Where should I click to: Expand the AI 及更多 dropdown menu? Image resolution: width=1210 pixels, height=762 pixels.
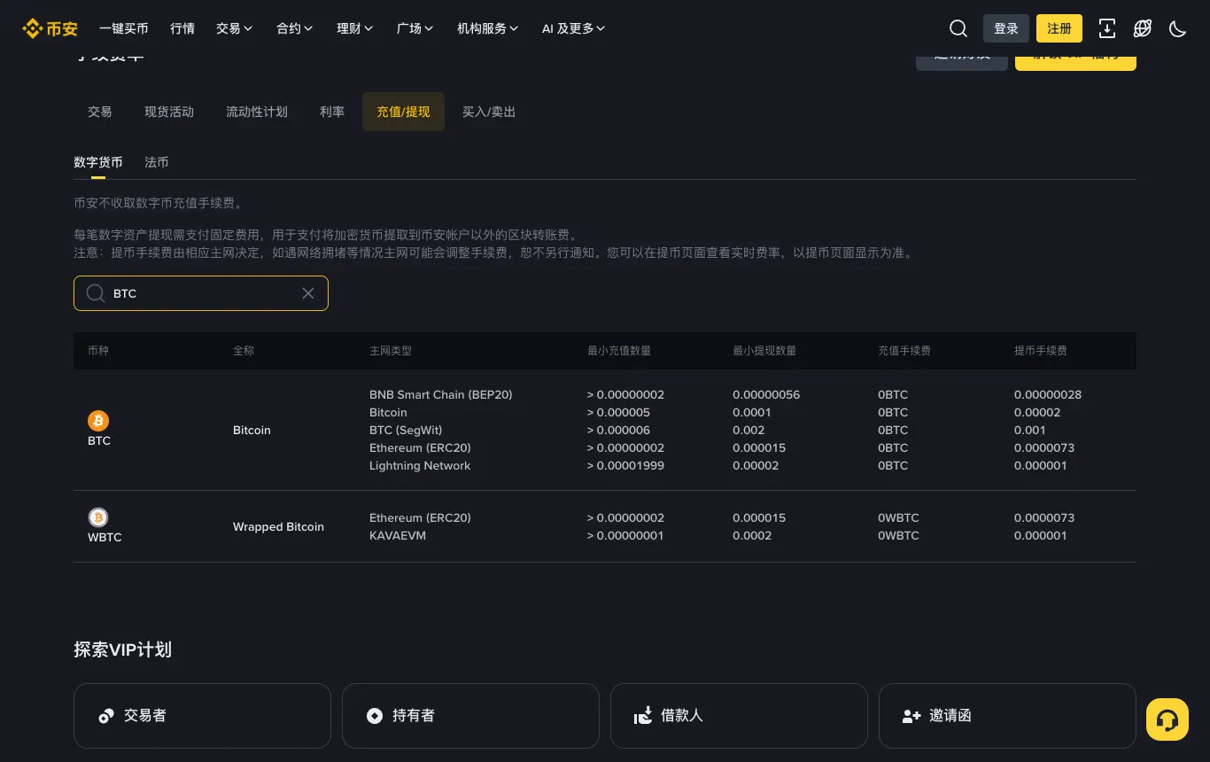click(x=574, y=28)
